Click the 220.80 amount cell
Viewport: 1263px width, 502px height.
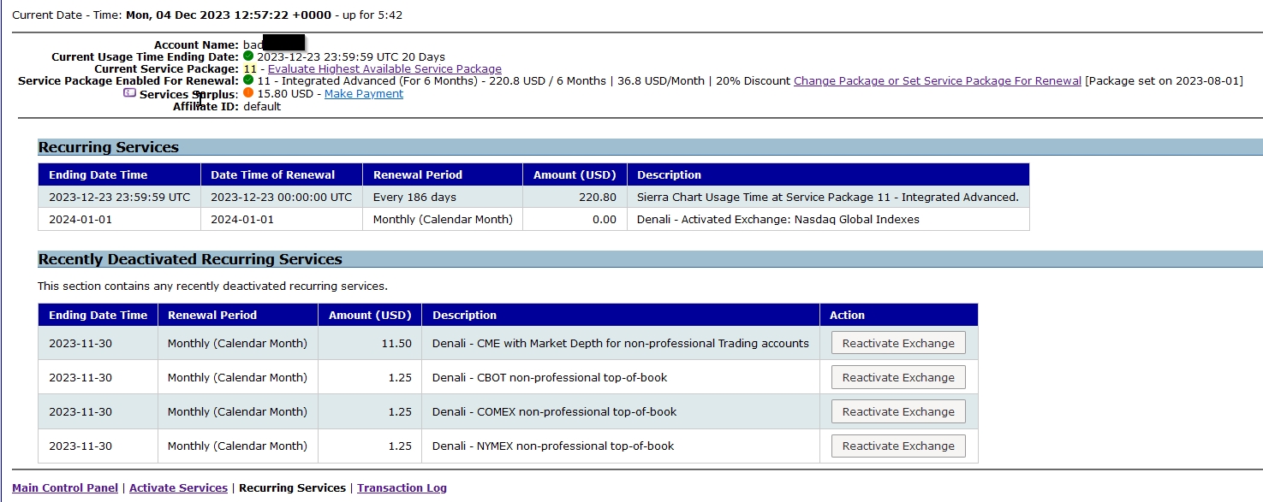(x=575, y=197)
